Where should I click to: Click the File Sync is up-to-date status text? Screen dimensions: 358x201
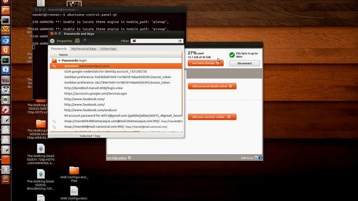tap(247, 55)
